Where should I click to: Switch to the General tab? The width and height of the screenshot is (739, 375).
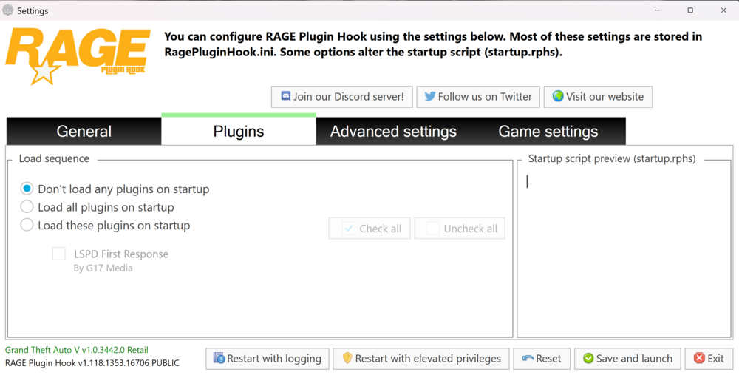[x=84, y=131]
